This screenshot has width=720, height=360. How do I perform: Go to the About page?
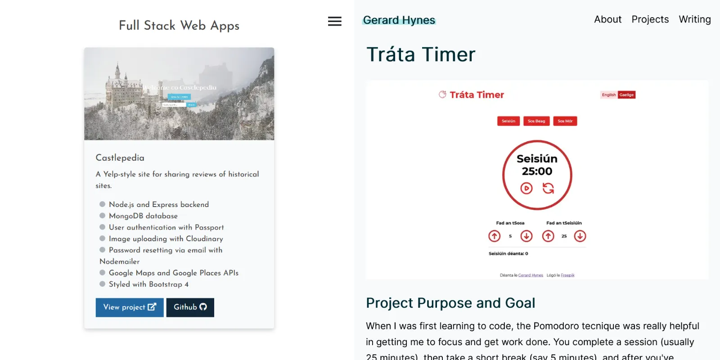click(x=607, y=19)
